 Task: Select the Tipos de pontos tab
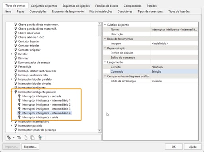coord(16,6)
